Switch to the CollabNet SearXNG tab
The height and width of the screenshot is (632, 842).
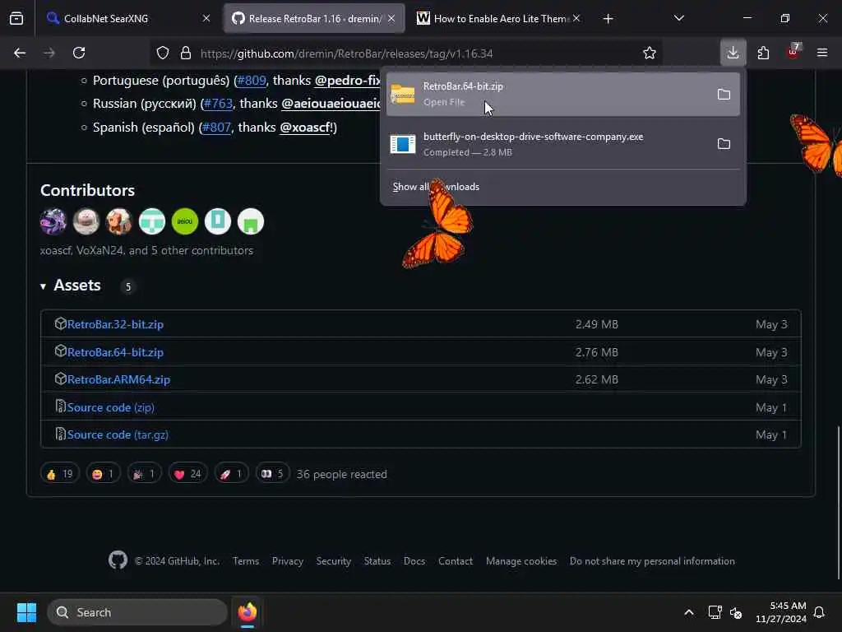click(127, 18)
